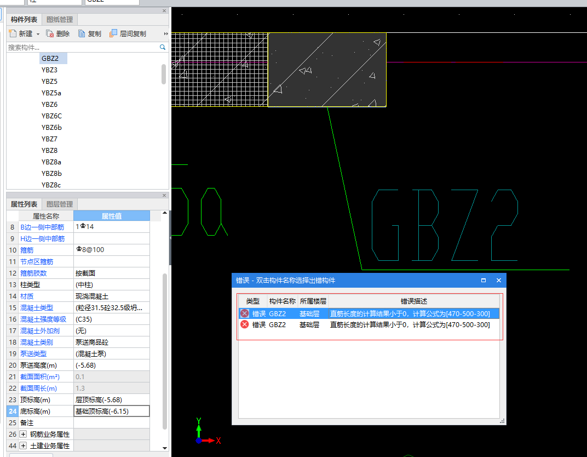Click the 属性名称 column header
The width and height of the screenshot is (587, 457).
pos(45,216)
